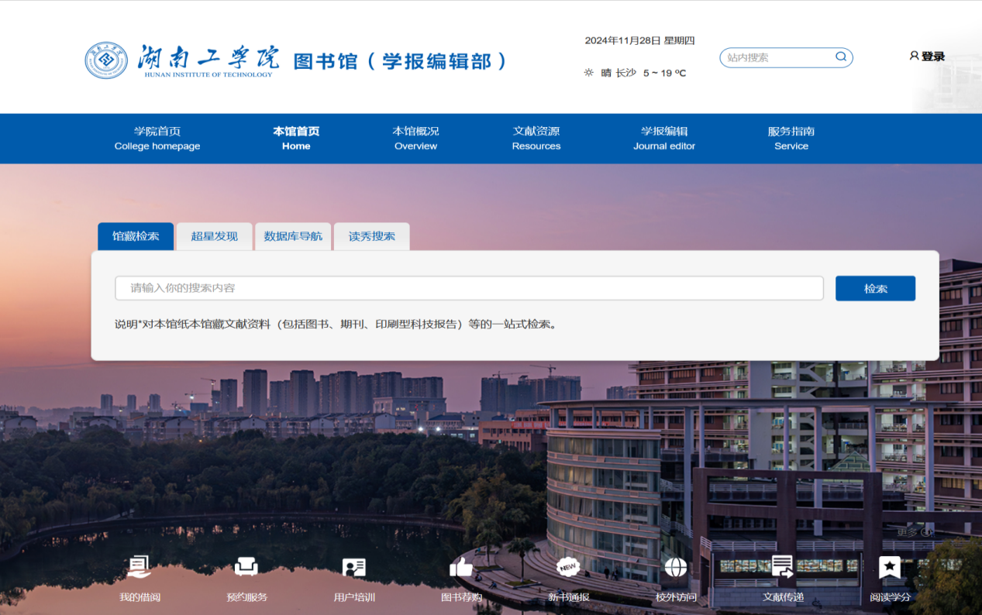Expand the 本馆概况 Overview menu
The height and width of the screenshot is (615, 982).
coord(415,138)
